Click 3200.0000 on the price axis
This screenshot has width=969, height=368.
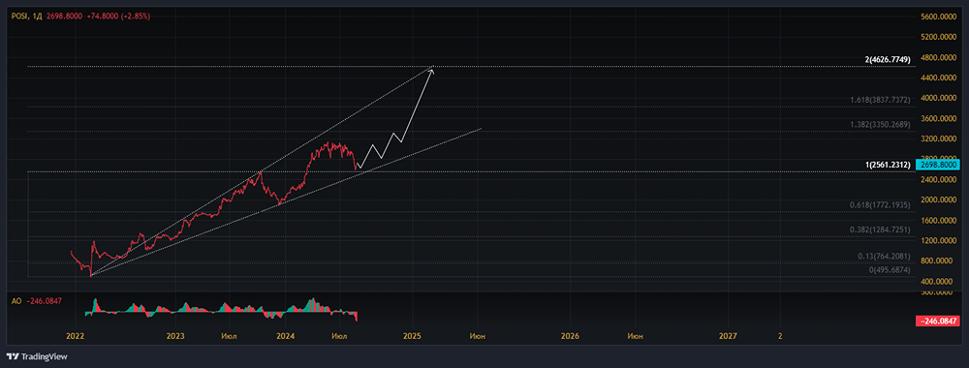pyautogui.click(x=939, y=138)
